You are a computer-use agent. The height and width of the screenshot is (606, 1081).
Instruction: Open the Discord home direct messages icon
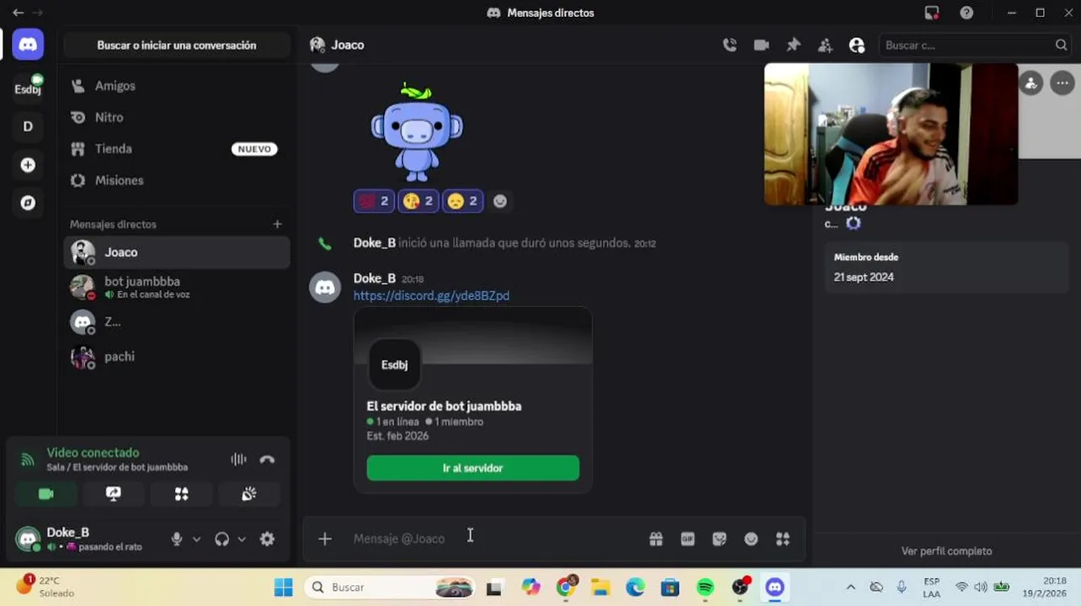point(28,45)
